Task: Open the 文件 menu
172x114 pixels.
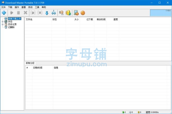Action: (3, 7)
